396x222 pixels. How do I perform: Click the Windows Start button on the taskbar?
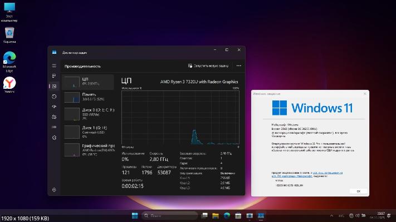(x=134, y=215)
